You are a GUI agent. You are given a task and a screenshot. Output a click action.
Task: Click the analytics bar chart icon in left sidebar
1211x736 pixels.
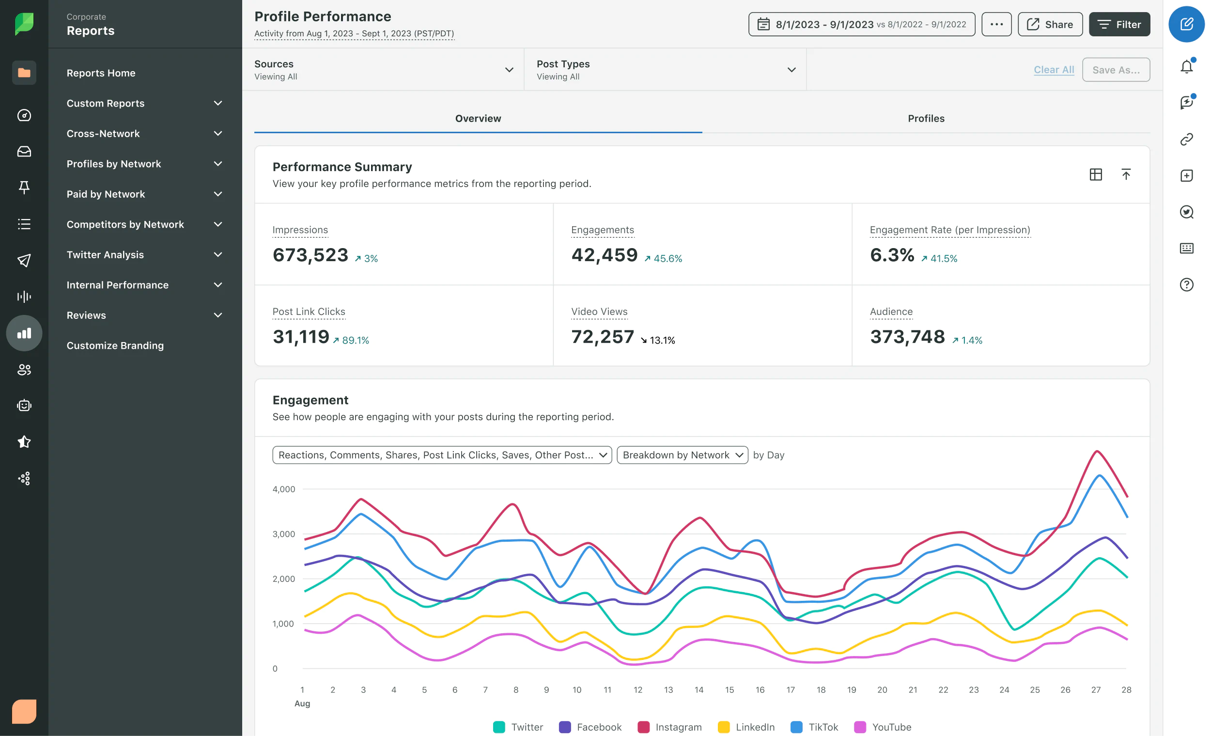click(x=23, y=332)
